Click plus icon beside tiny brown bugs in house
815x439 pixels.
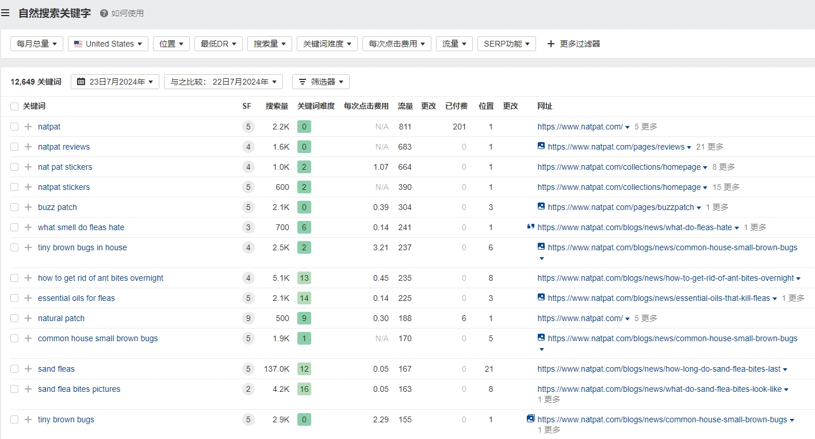pos(28,247)
